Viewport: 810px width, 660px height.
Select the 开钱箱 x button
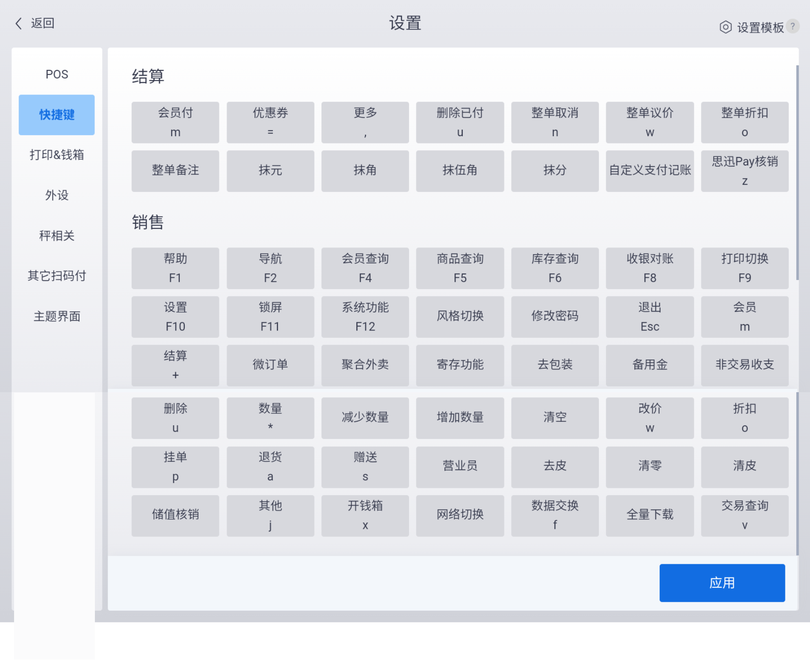pyautogui.click(x=365, y=516)
